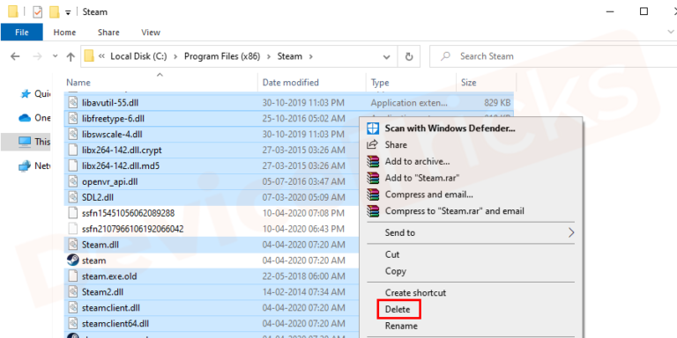
Task: Open the Customize Quick Access Toolbar dropdown
Action: coord(68,12)
